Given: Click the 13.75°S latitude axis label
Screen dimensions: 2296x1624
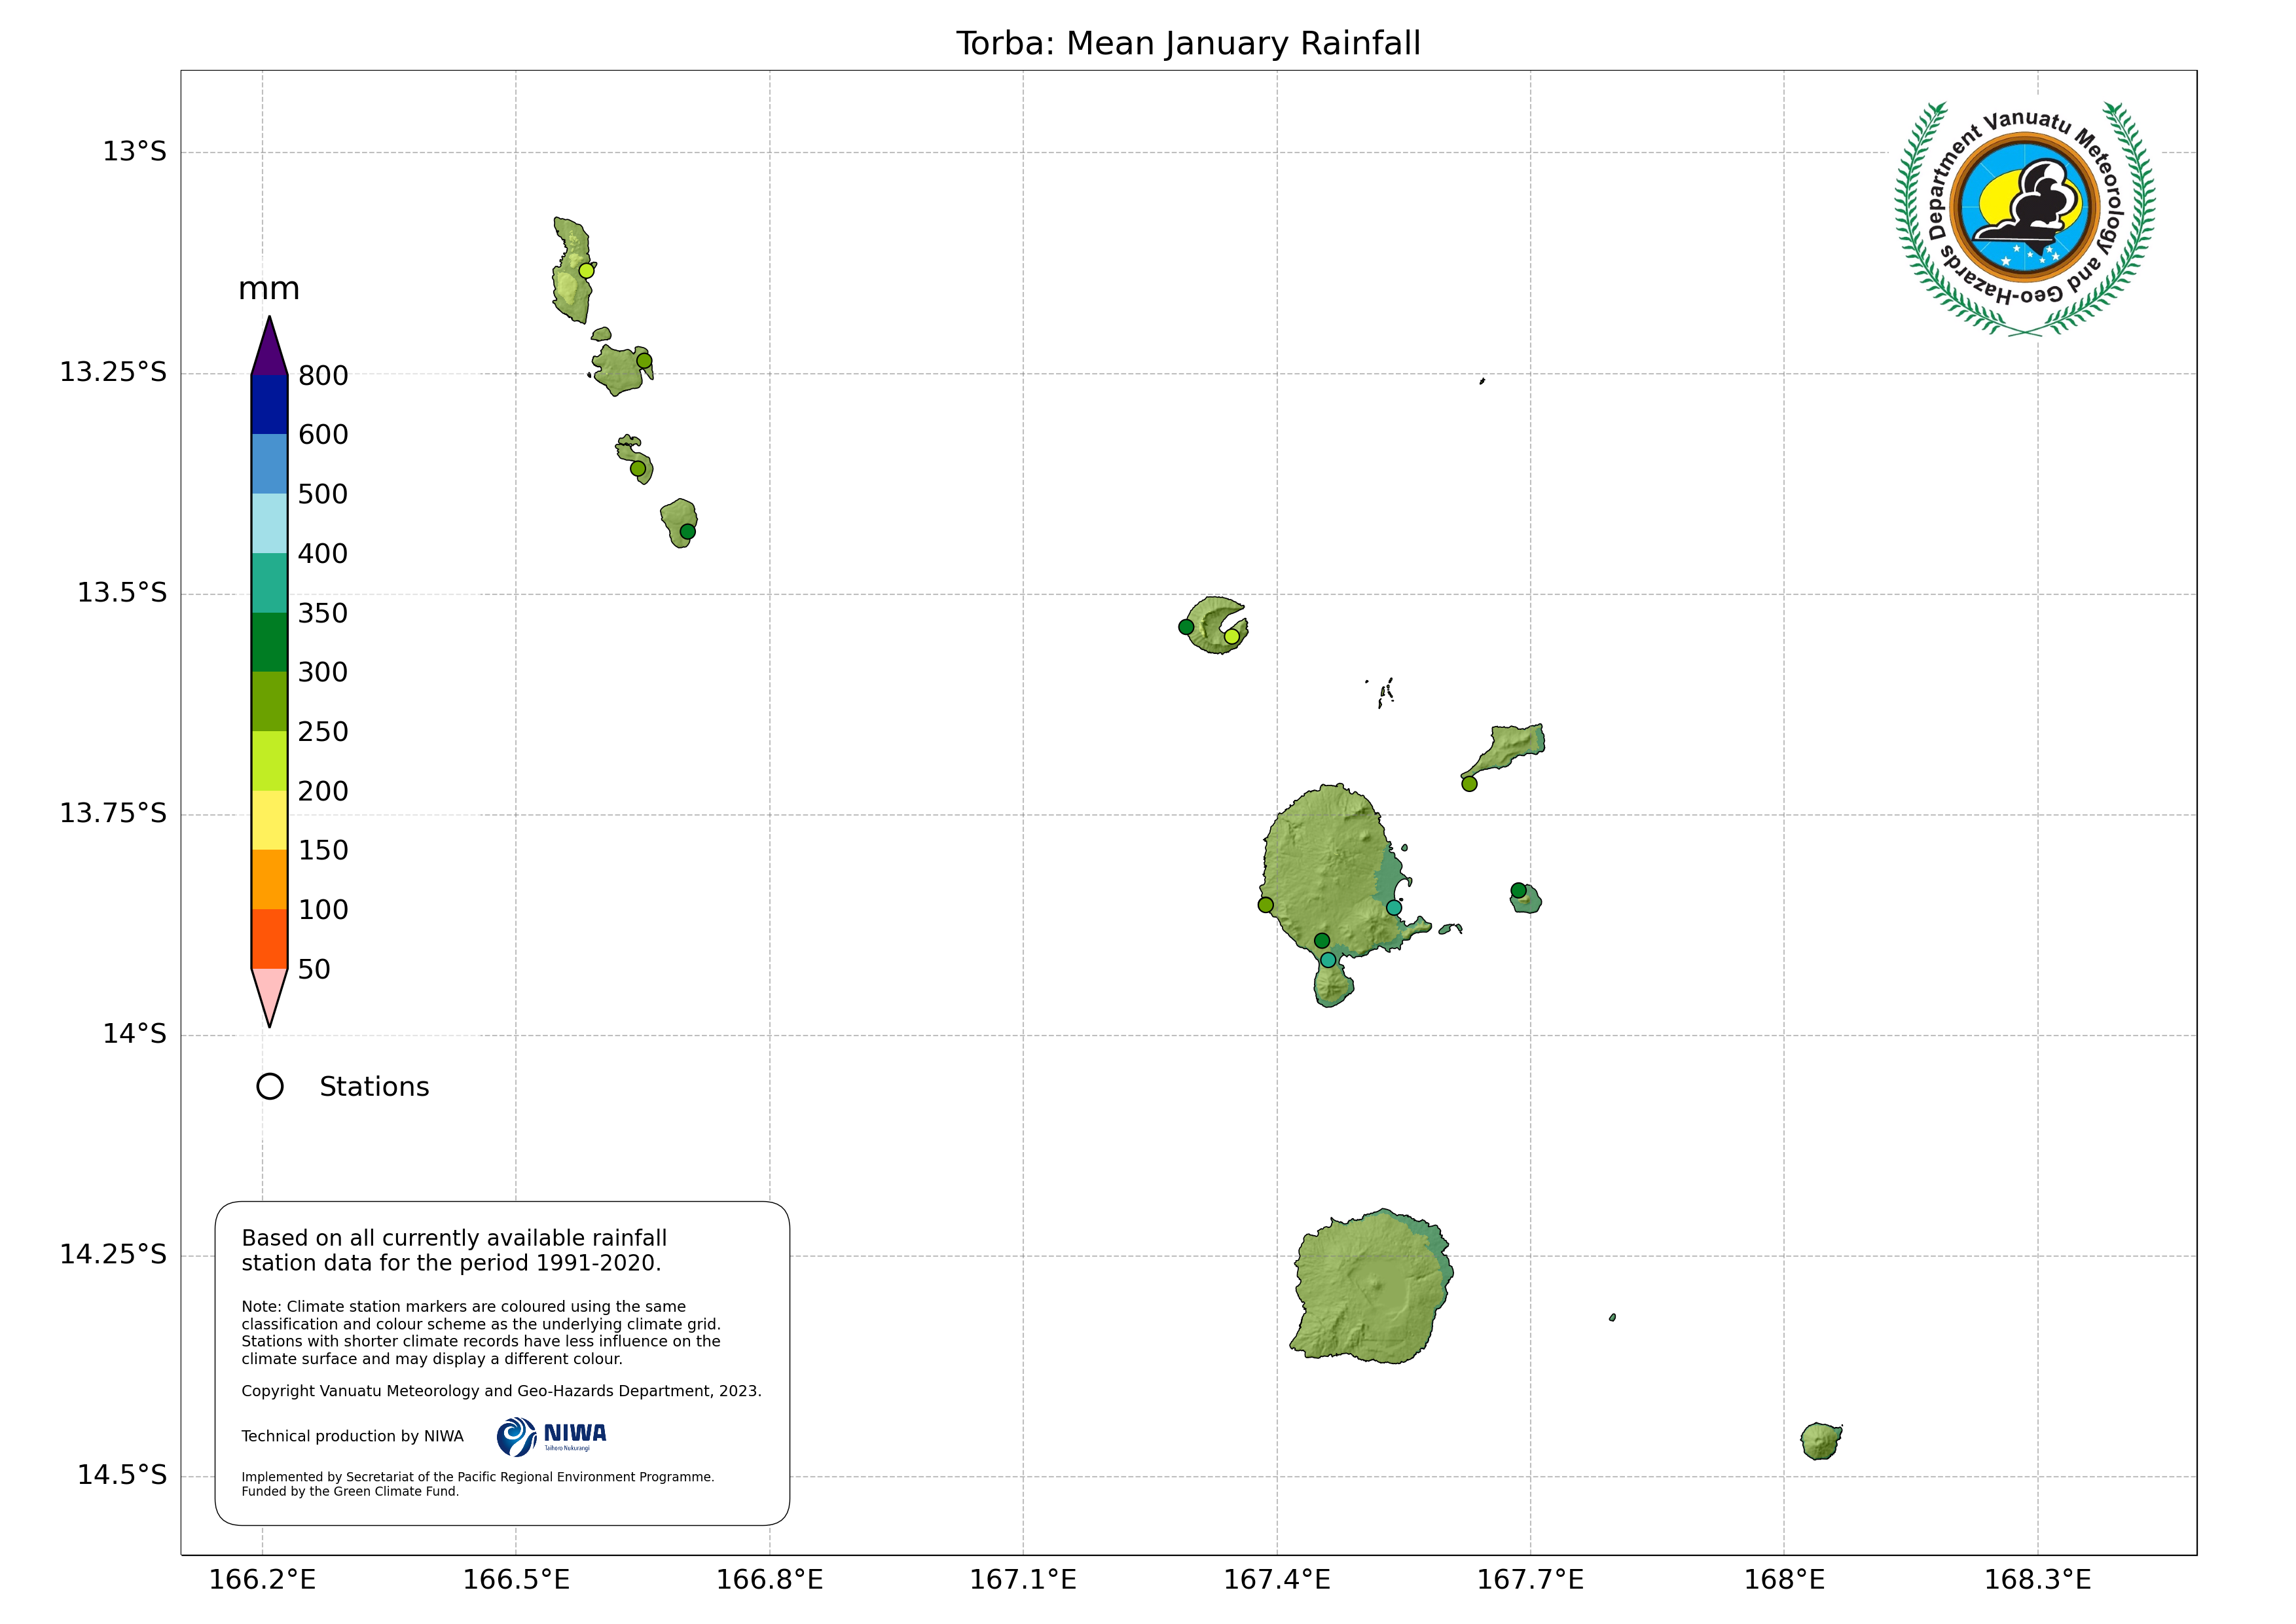Looking at the screenshot, I should tap(113, 813).
